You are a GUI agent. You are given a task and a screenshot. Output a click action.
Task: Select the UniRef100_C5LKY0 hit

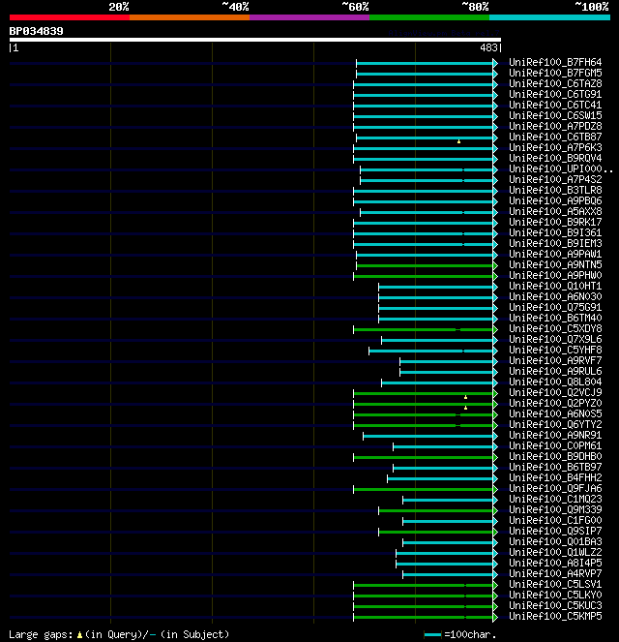coord(555,595)
